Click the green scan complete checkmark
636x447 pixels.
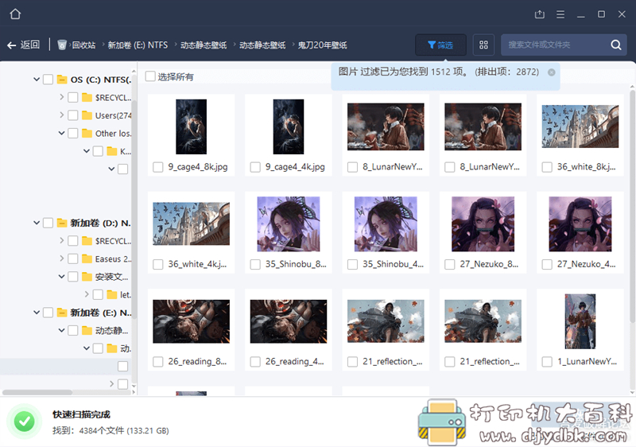[x=25, y=422]
